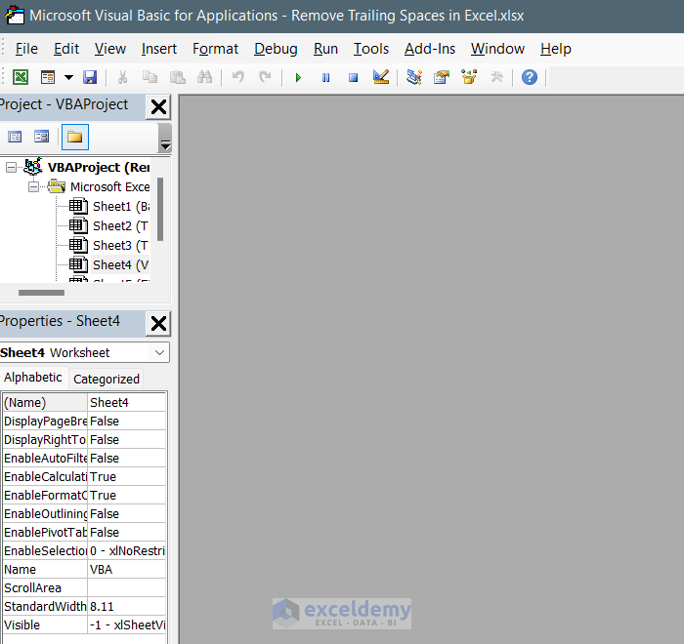Click the View Microsoft Excel toolbar icon
This screenshot has width=684, height=644.
tap(21, 77)
